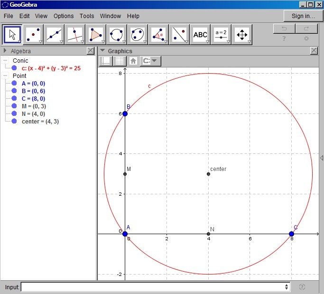324x294 pixels.
Task: Choose the Line through Two Points tool
Action: tap(54, 35)
